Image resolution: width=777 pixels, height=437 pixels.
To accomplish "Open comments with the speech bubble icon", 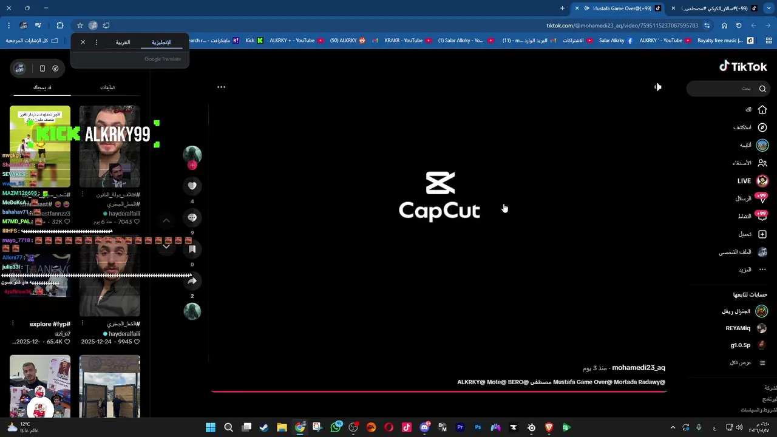I will click(192, 217).
